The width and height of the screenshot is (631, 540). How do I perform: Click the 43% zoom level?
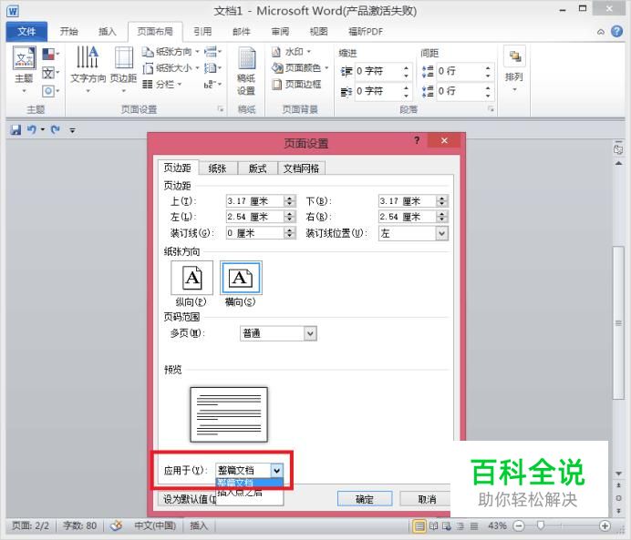click(497, 525)
